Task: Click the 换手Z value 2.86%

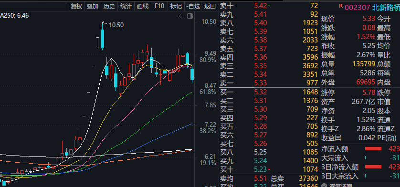Action: point(366,129)
